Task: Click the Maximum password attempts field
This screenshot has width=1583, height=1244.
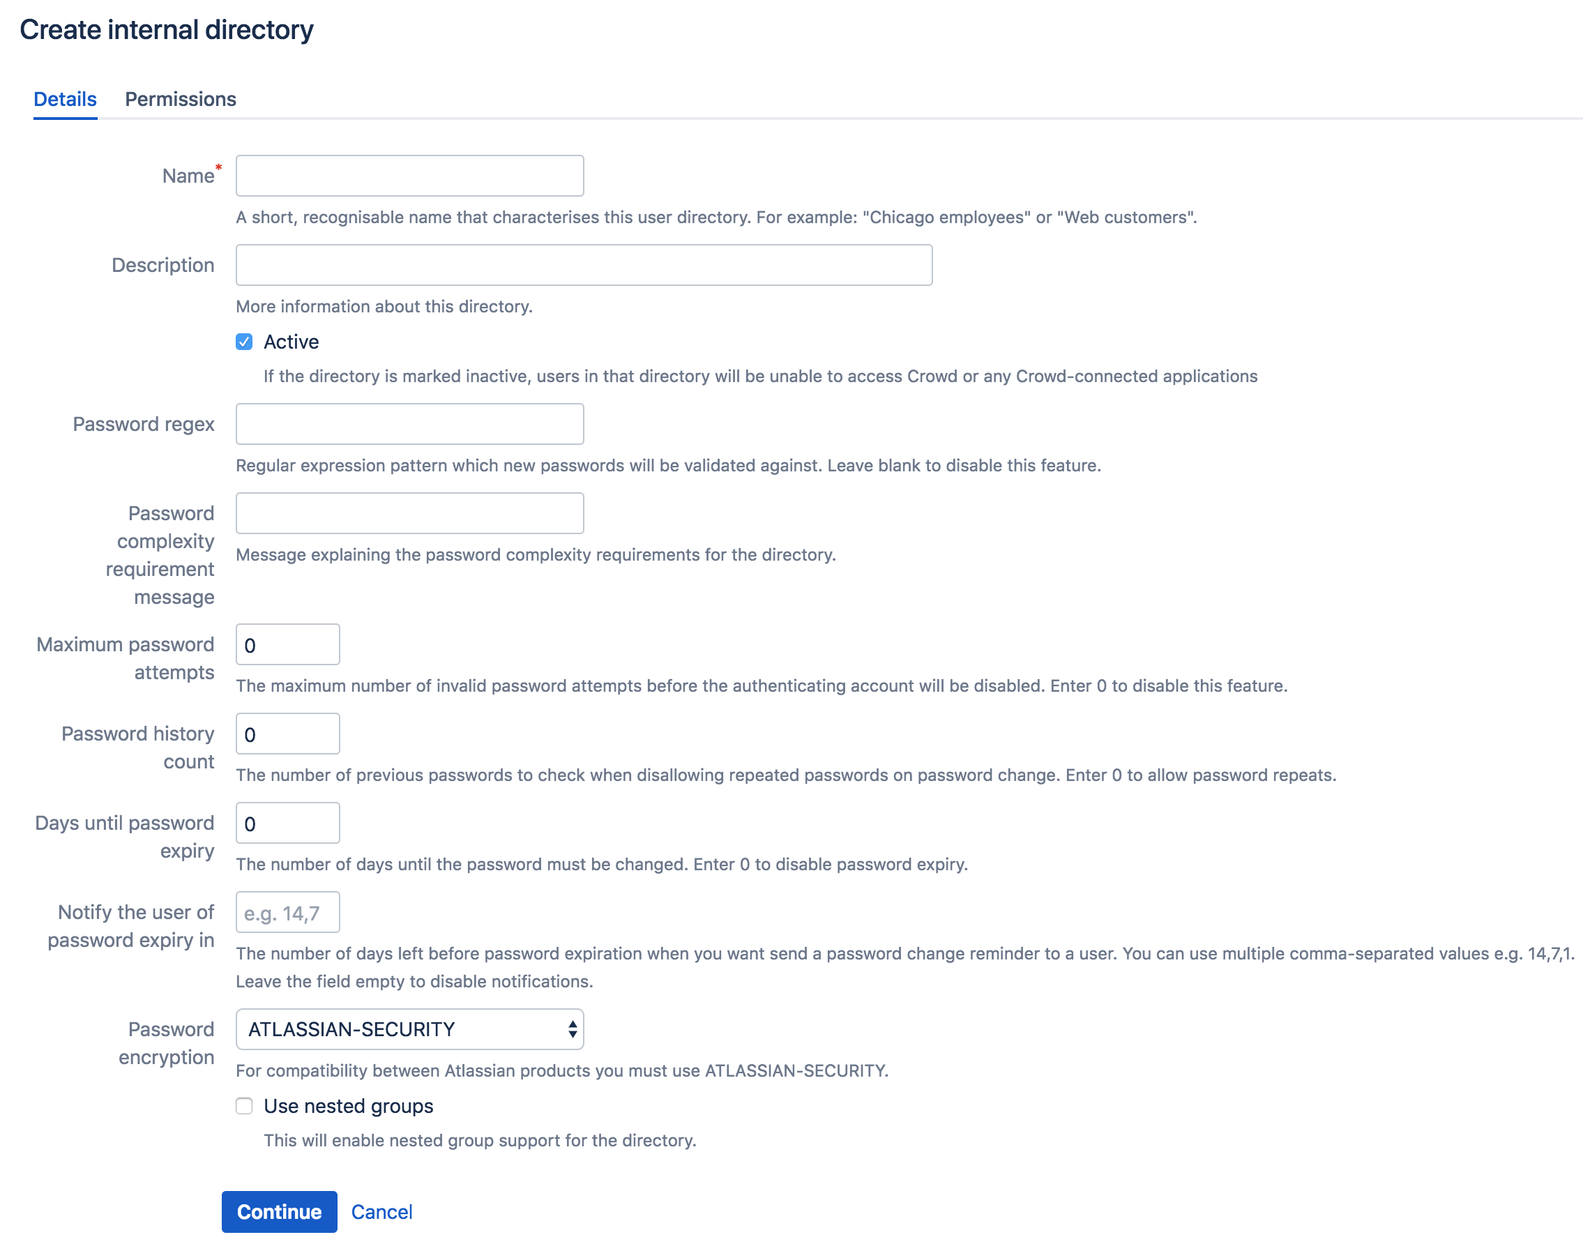Action: [288, 644]
